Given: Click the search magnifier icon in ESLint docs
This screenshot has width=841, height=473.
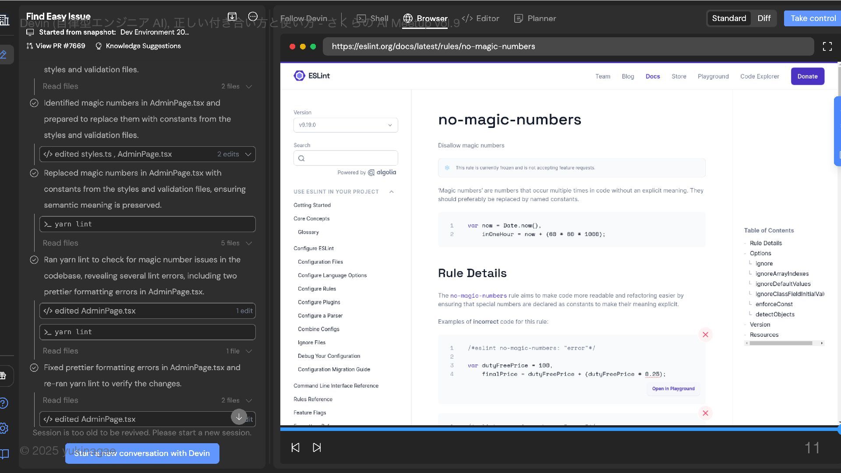Looking at the screenshot, I should pyautogui.click(x=301, y=158).
